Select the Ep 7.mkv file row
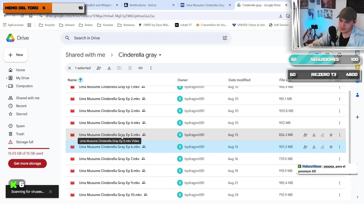The width and height of the screenshot is (364, 204). pyautogui.click(x=206, y=159)
